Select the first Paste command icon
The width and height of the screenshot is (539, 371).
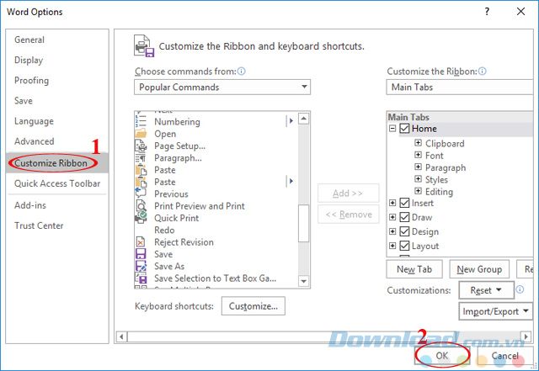pos(141,170)
